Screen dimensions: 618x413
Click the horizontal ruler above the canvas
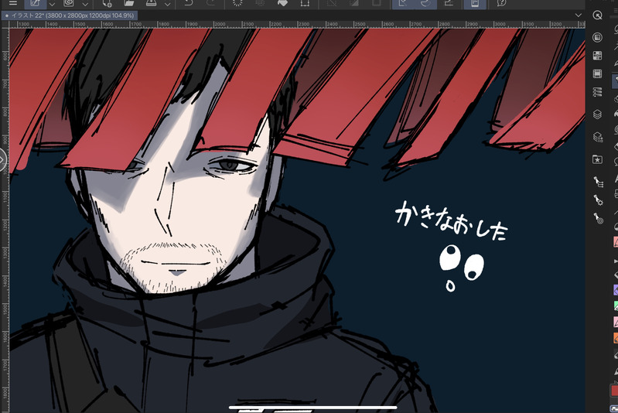[x=297, y=24]
